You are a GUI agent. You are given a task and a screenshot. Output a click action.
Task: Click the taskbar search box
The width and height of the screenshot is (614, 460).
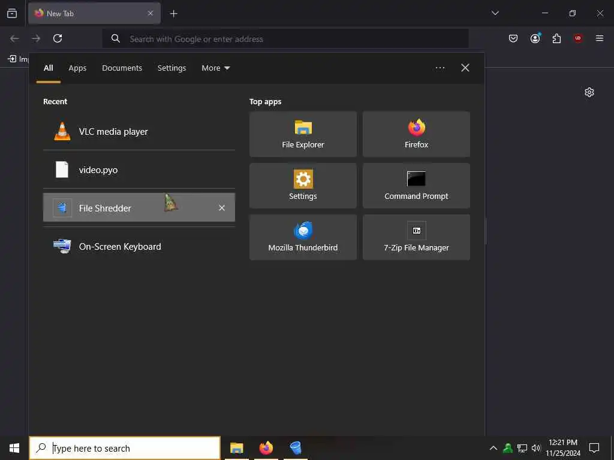pos(125,448)
